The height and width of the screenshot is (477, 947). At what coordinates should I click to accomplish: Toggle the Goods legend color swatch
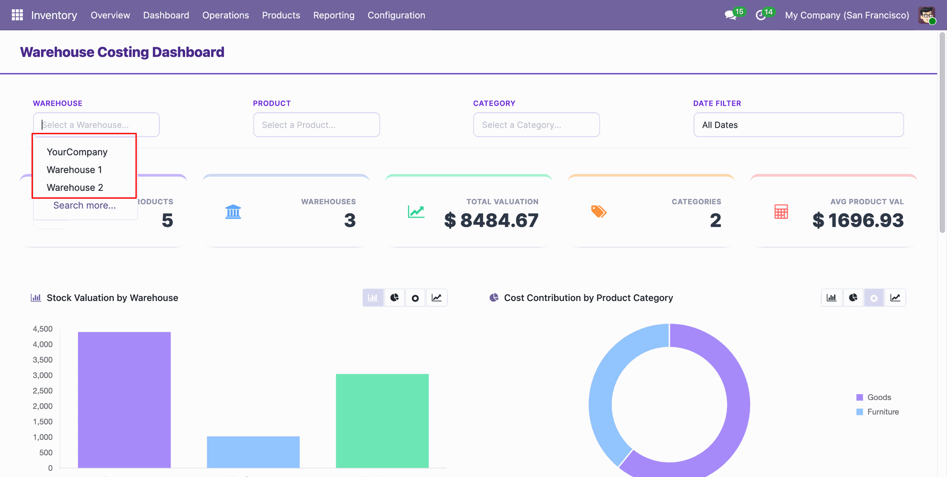(860, 398)
